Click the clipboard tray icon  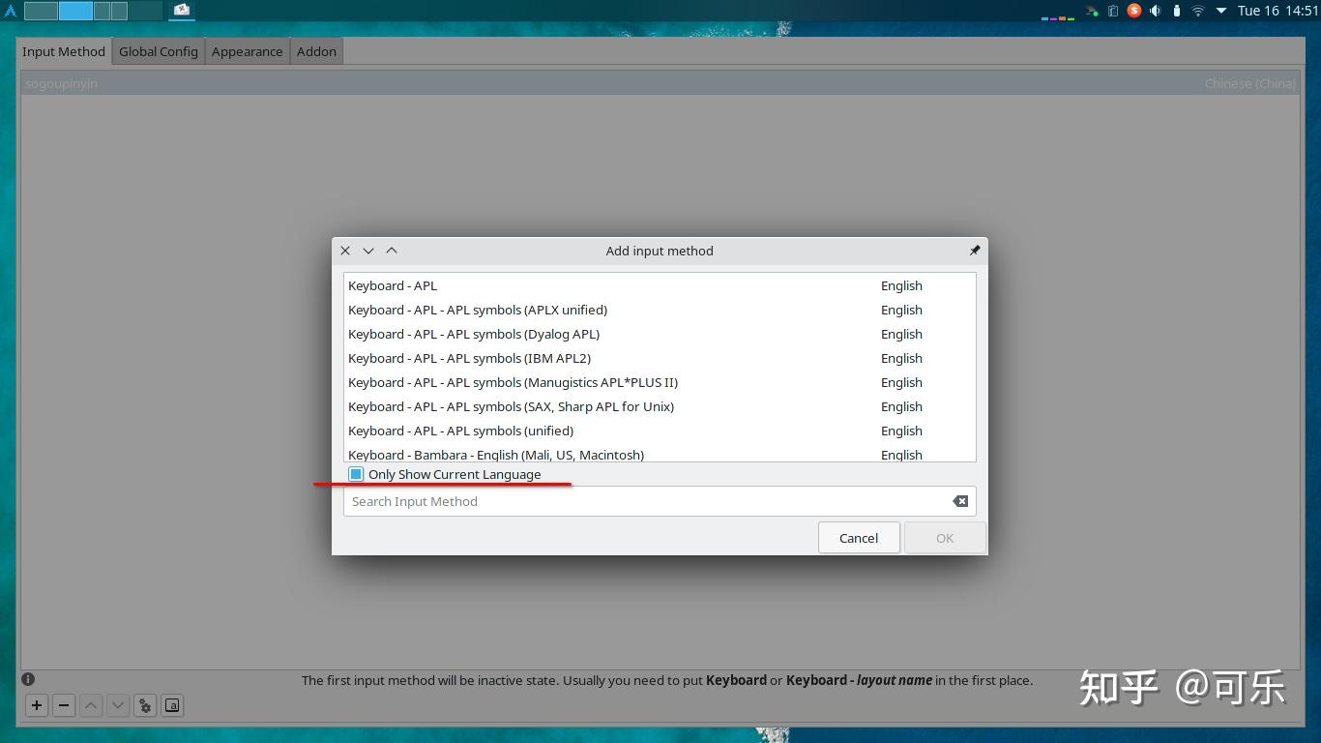tap(1113, 11)
